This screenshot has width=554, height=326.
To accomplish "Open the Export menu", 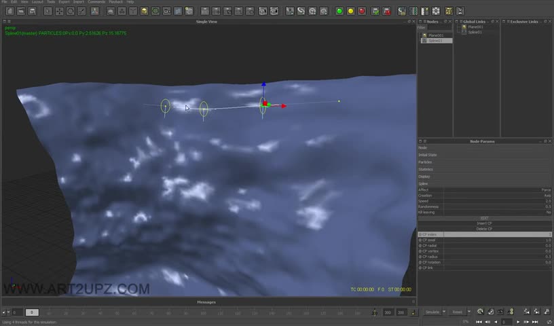I will [x=64, y=2].
